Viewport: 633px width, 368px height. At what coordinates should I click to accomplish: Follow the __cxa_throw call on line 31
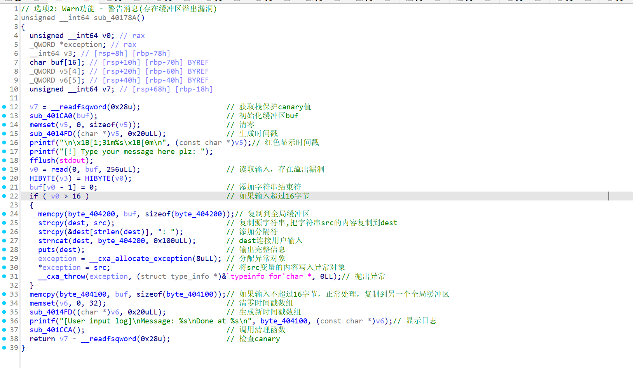(x=61, y=276)
